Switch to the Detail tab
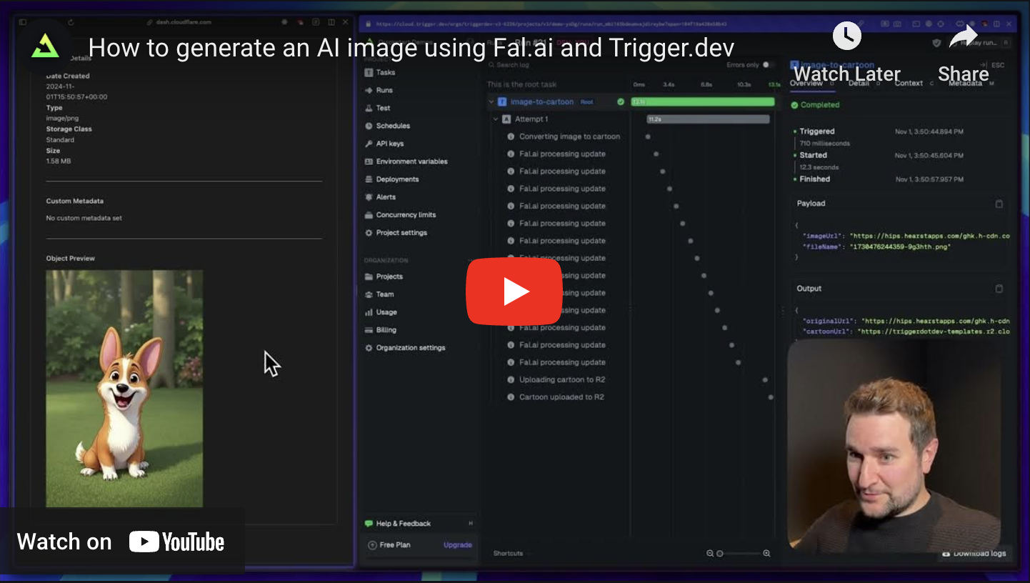Viewport: 1030px width, 583px height. click(859, 84)
